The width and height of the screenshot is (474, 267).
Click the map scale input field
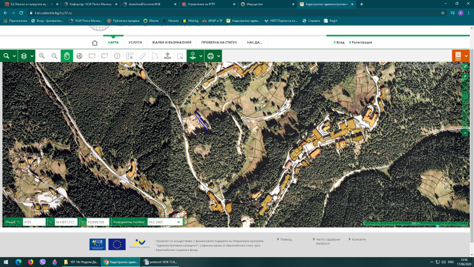(x=34, y=222)
